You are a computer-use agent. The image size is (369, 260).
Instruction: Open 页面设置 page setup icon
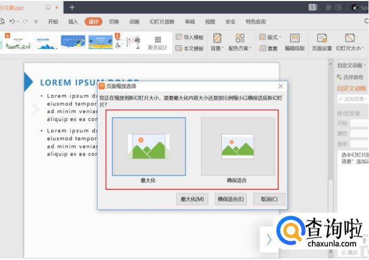coord(322,38)
